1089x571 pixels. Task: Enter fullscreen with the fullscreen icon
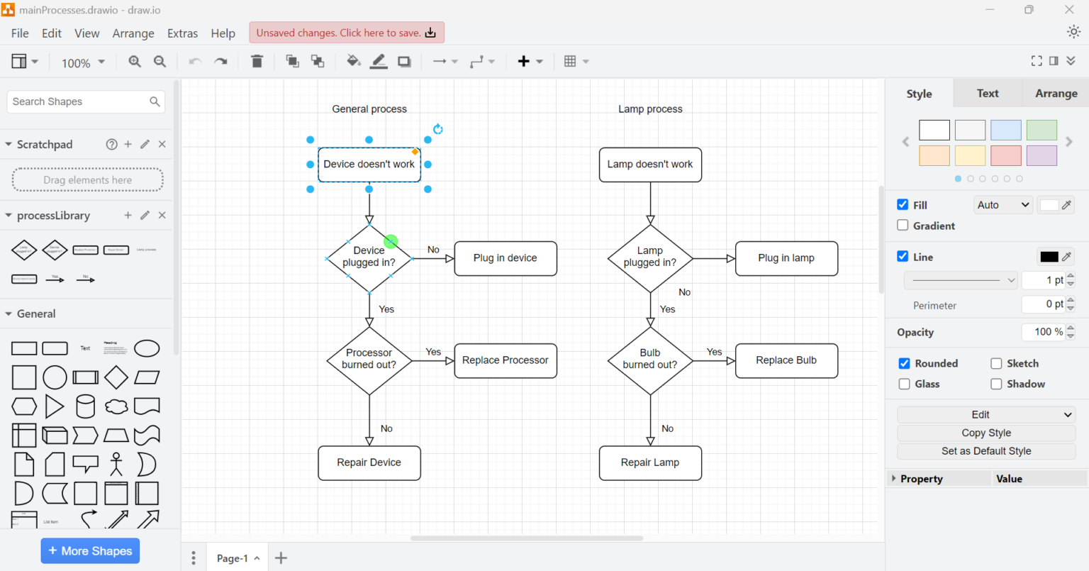[1037, 61]
